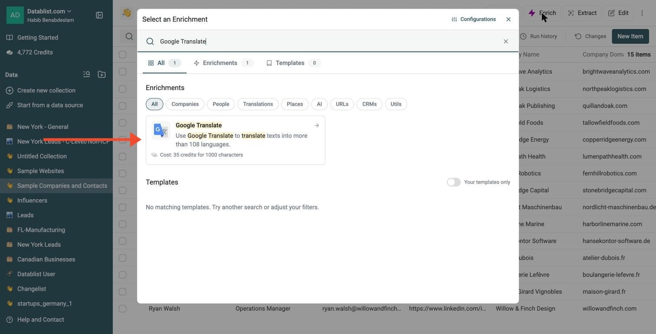The width and height of the screenshot is (656, 334).
Task: Click the Extract toolbar button
Action: pyautogui.click(x=582, y=13)
